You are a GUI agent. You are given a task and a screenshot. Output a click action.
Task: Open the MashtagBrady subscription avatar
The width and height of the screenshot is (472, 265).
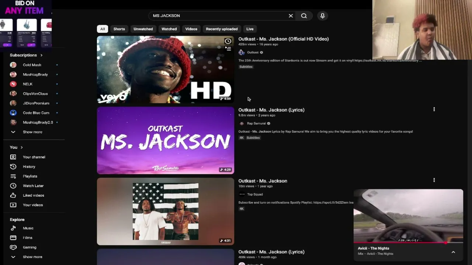click(x=13, y=74)
